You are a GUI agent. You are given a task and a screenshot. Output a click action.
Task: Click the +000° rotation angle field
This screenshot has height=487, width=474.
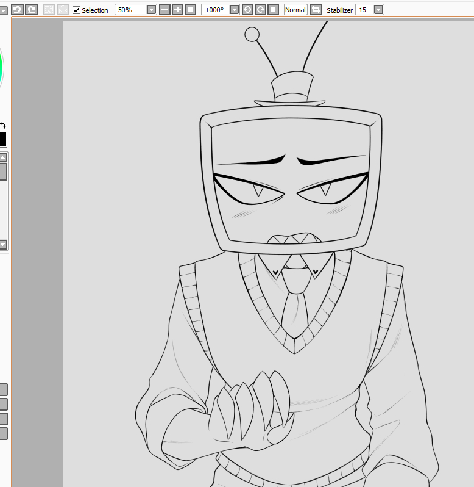(214, 10)
